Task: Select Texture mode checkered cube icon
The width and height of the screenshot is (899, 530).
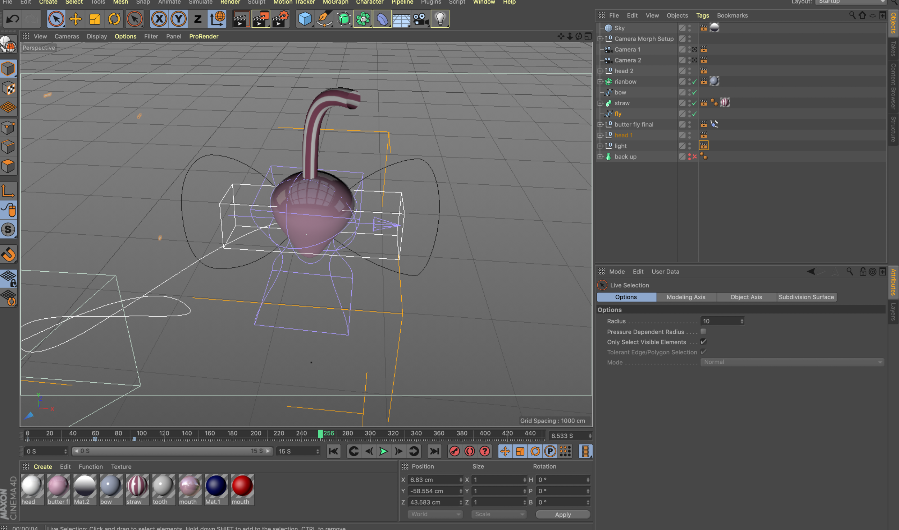Action: (8, 88)
